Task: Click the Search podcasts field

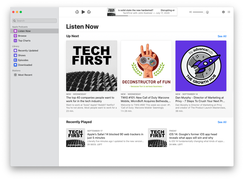Action: point(34,21)
